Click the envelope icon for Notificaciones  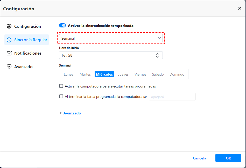pyautogui.click(x=9, y=53)
